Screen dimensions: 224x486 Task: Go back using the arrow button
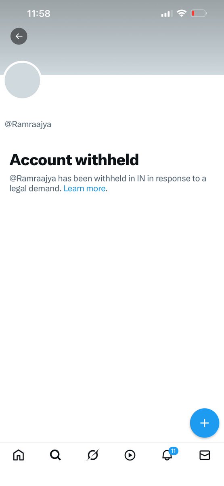click(x=19, y=36)
